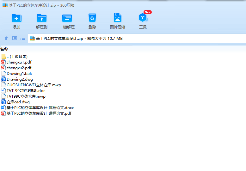Select file name GUOSHENGWEI立体仓库.mwp
The width and height of the screenshot is (246, 171).
[34, 85]
